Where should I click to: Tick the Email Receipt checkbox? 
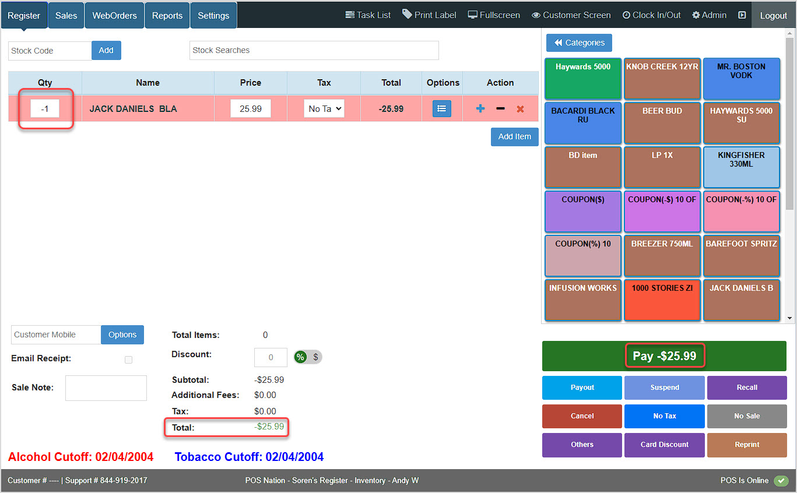coord(128,360)
